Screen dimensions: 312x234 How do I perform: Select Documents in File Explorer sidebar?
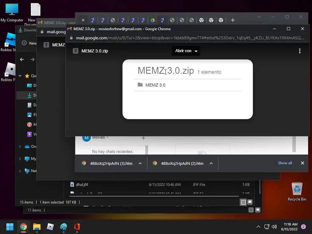click(x=31, y=105)
